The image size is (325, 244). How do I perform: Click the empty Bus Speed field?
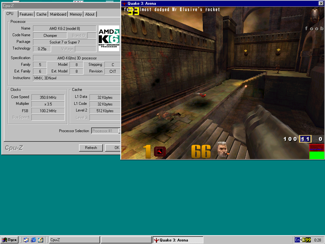point(48,118)
